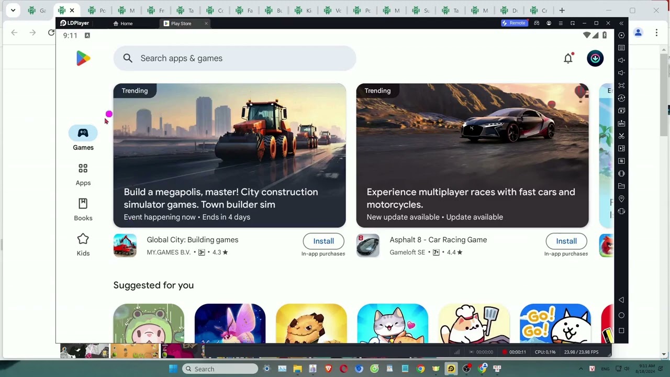Open the browser profile avatar
The height and width of the screenshot is (377, 670).
(x=638, y=32)
